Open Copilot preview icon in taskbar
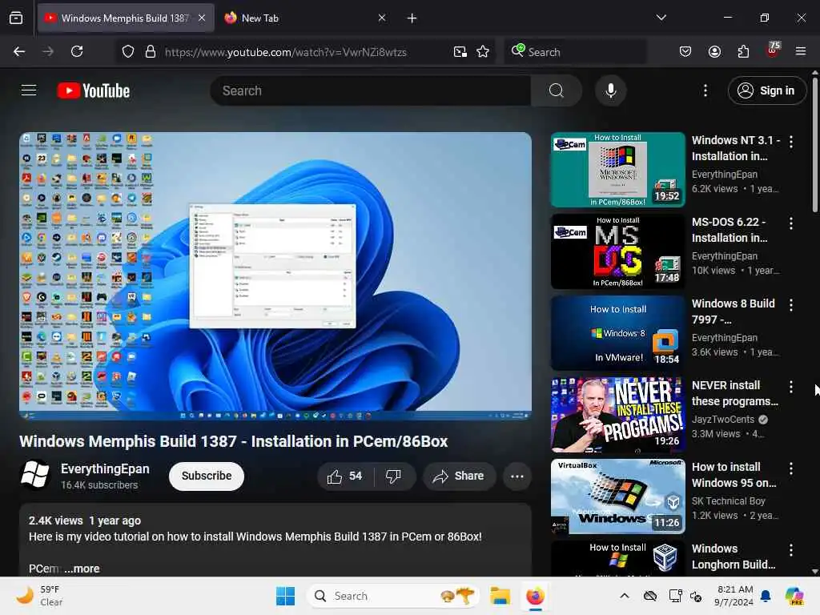 (x=794, y=596)
